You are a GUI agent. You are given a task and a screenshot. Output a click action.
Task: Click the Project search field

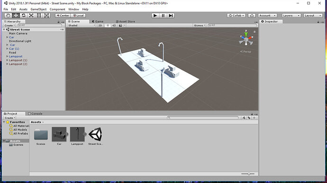[203, 118]
